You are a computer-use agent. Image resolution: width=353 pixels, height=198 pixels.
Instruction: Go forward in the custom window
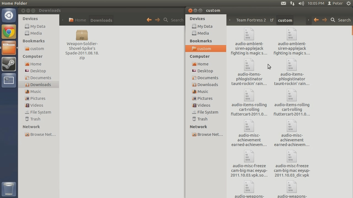coord(325,20)
